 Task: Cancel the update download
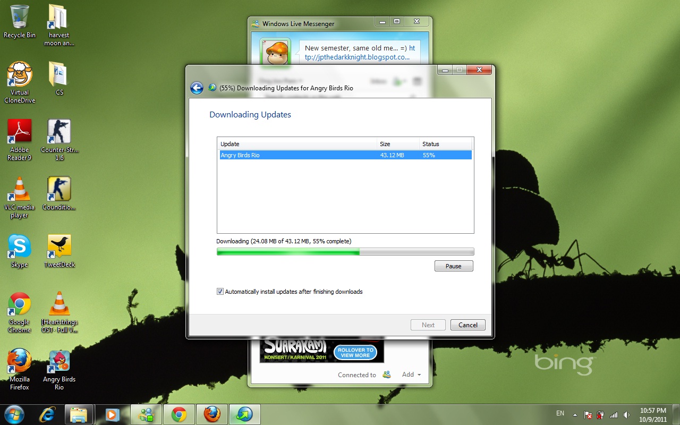click(x=468, y=325)
